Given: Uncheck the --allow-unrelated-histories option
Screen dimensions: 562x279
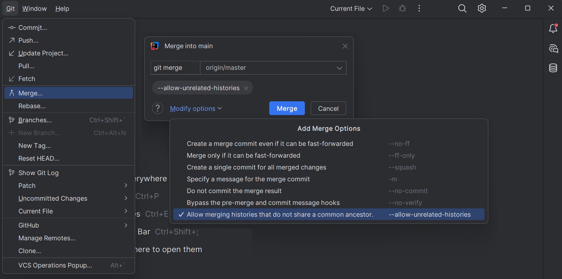Looking at the screenshot, I should [x=329, y=214].
